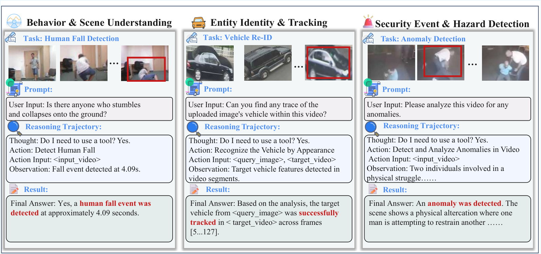Click the "Entity Identity & Tracking" heading

tap(269, 23)
